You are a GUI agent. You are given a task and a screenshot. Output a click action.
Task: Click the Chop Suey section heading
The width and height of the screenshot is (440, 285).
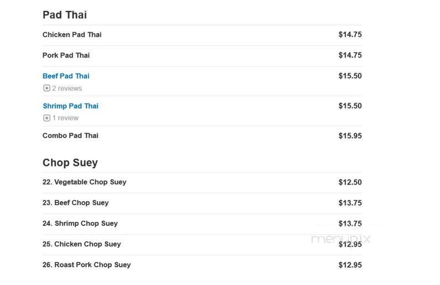(x=70, y=163)
